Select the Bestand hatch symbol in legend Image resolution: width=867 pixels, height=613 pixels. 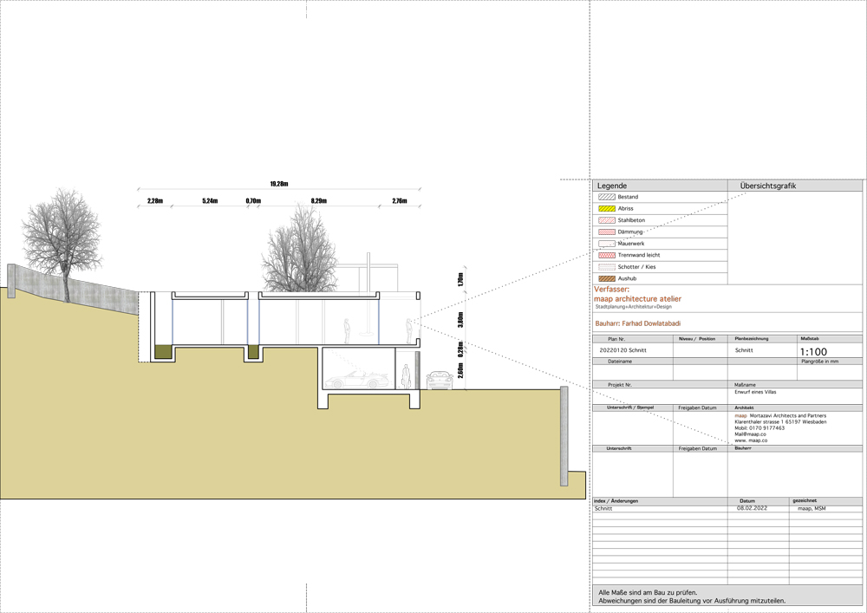(606, 197)
